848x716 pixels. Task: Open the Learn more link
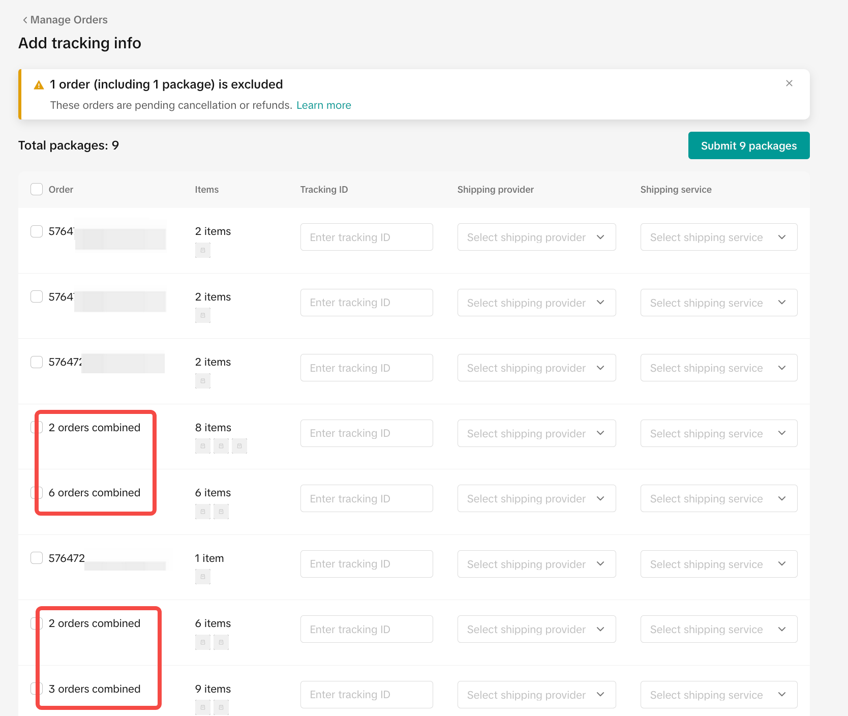(323, 105)
